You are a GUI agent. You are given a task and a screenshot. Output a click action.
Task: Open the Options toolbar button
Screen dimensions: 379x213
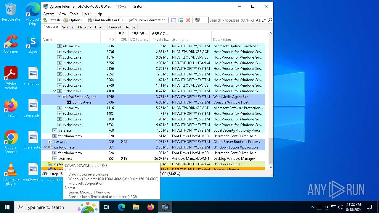point(73,20)
